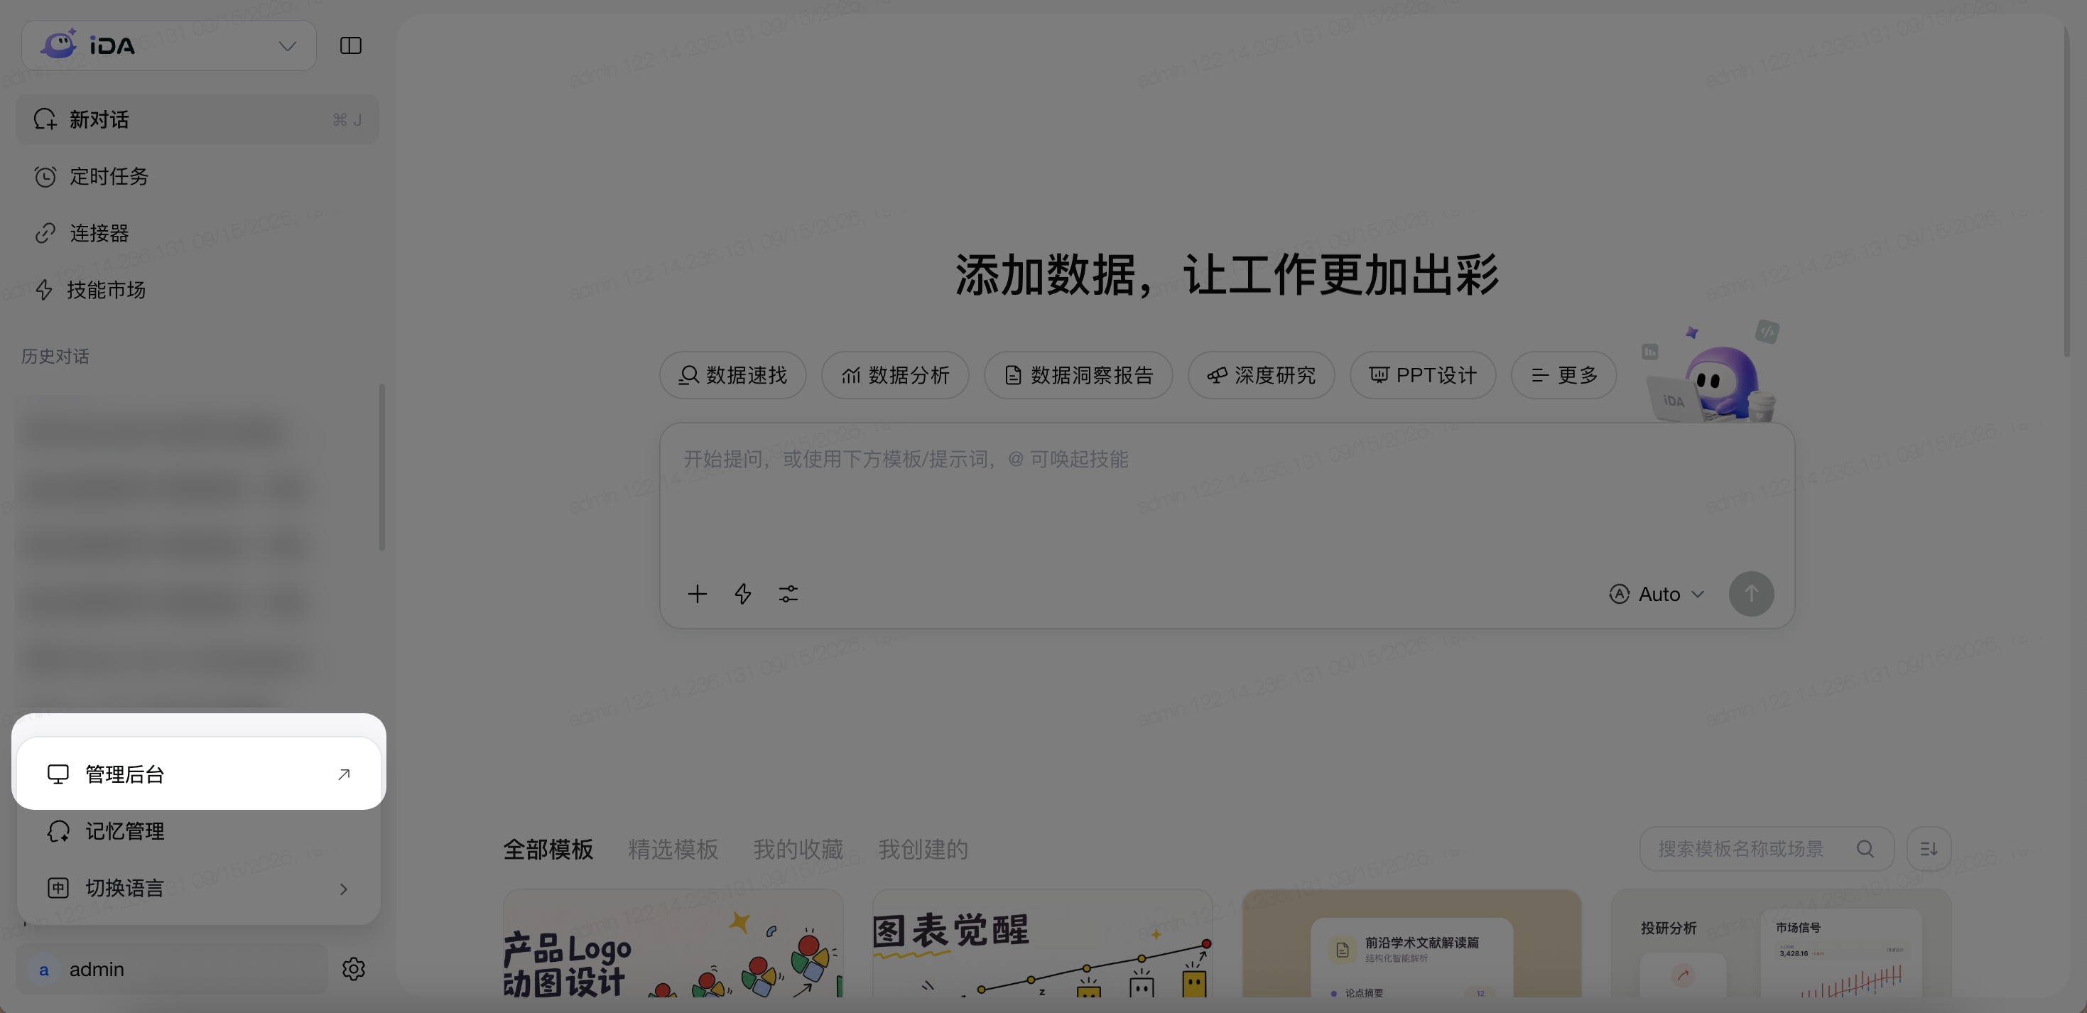Click the settings gear next to admin

point(353,968)
